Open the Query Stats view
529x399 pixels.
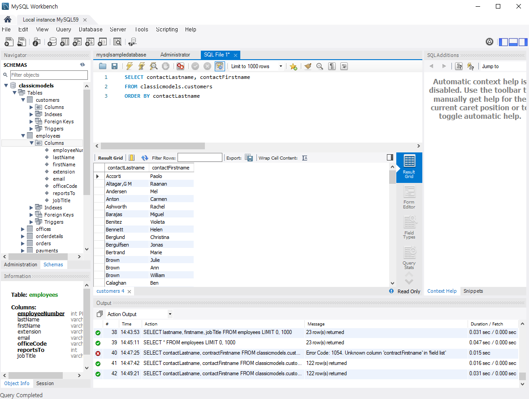click(409, 258)
